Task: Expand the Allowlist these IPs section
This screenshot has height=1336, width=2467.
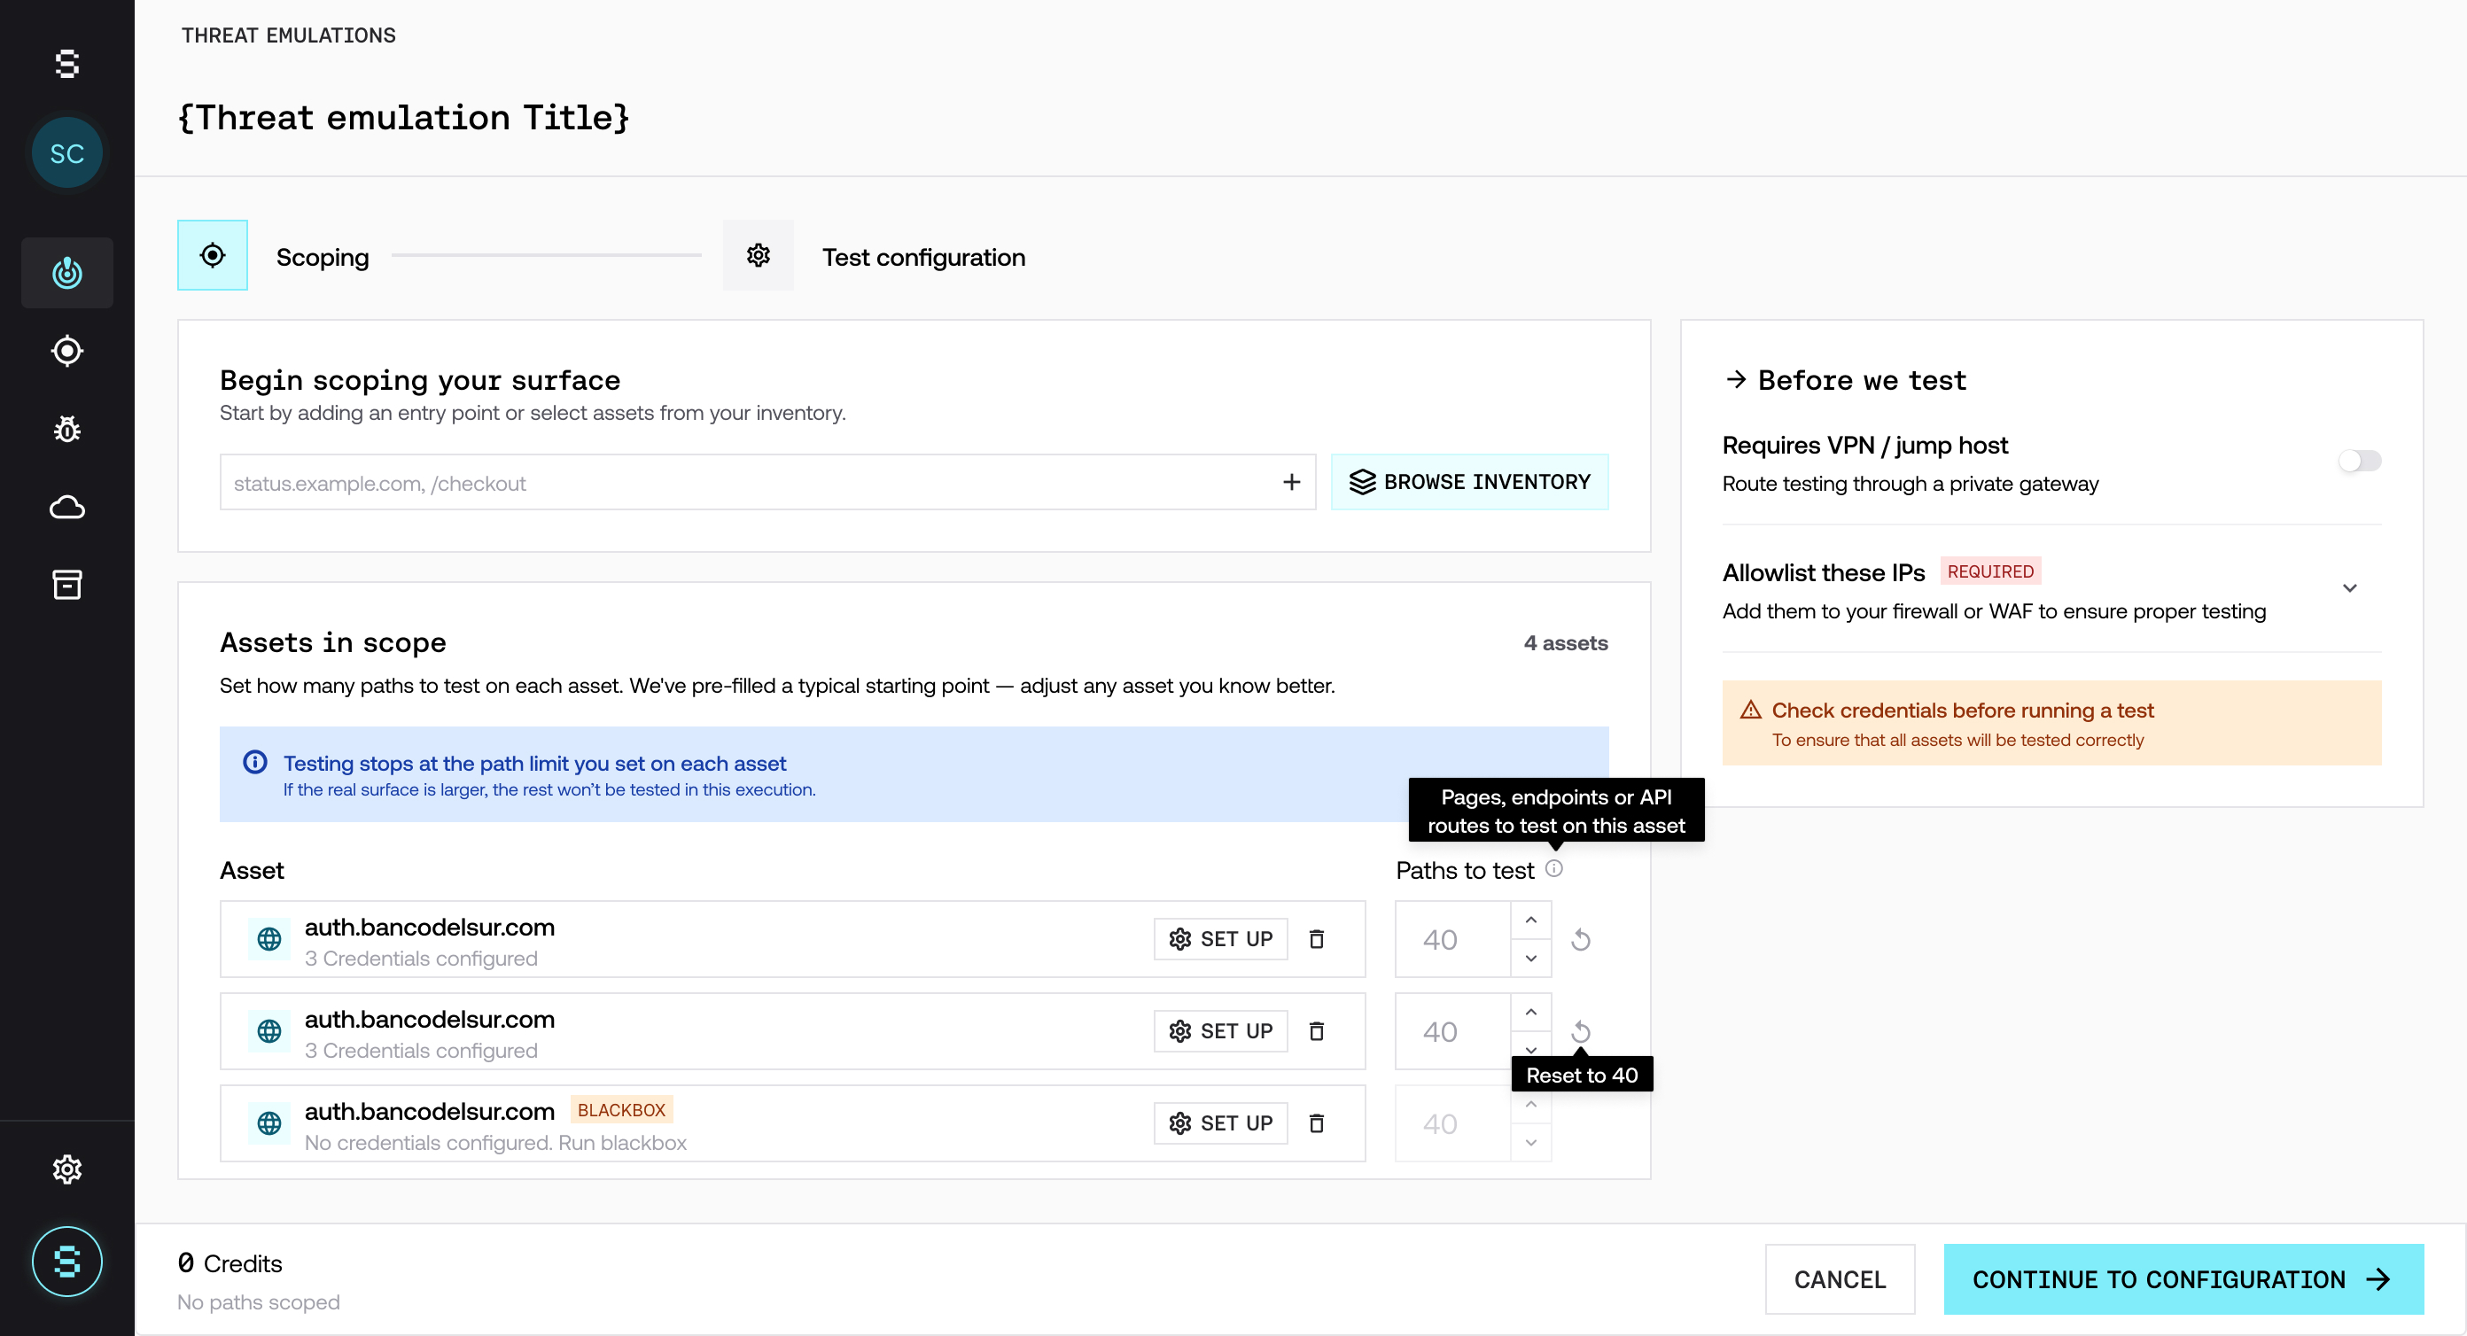Action: point(2349,588)
